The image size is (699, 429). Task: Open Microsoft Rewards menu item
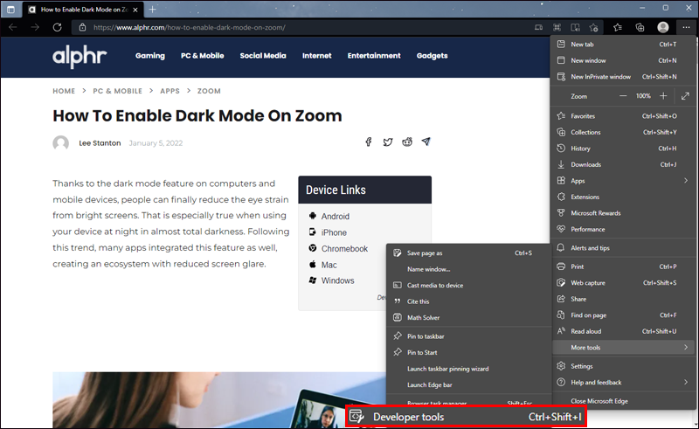tap(624, 213)
